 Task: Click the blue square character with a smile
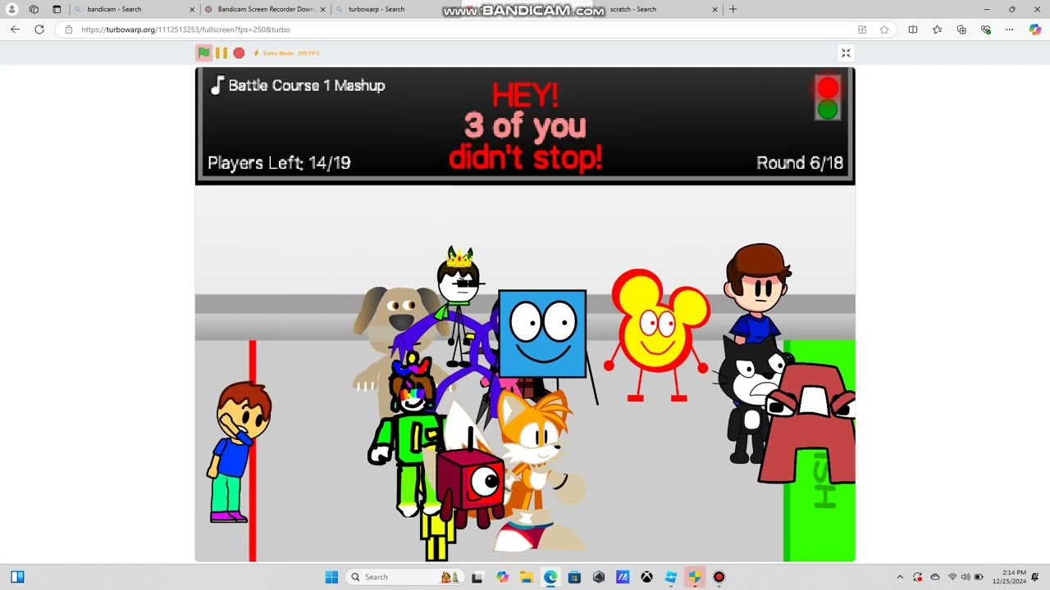pos(542,333)
